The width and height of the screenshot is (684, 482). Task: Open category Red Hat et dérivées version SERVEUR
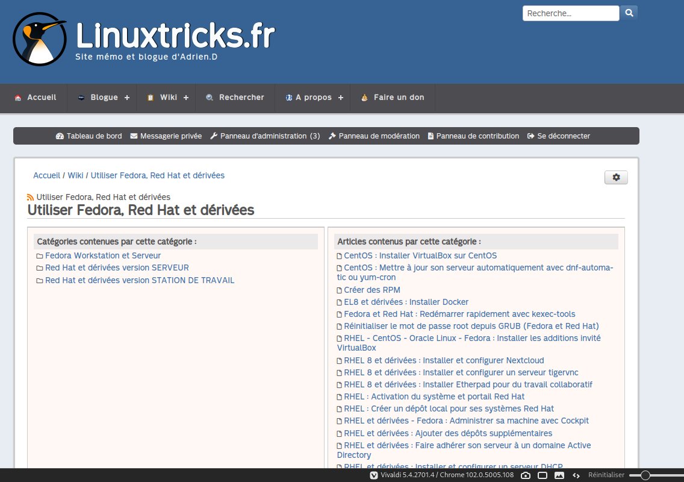(x=117, y=268)
